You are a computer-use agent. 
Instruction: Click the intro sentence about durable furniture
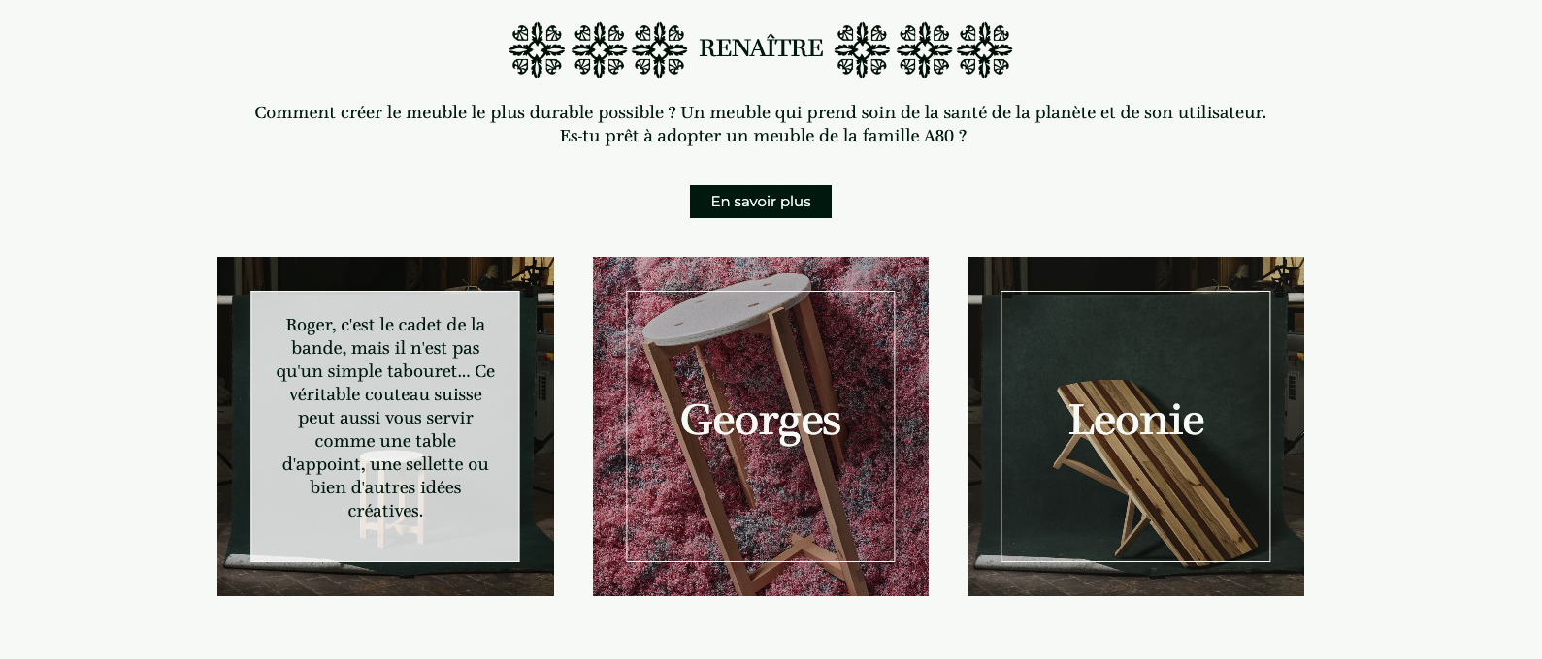(x=760, y=112)
